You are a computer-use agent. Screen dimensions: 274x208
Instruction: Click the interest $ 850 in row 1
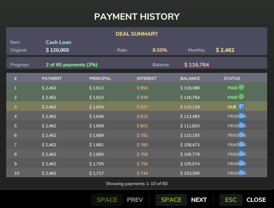pyautogui.click(x=142, y=88)
